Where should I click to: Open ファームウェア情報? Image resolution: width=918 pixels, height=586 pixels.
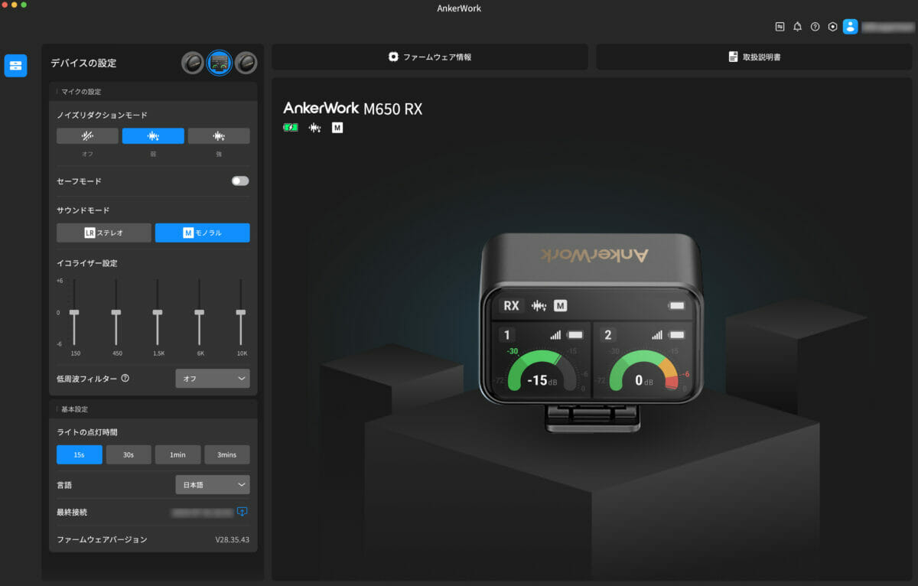pos(430,57)
